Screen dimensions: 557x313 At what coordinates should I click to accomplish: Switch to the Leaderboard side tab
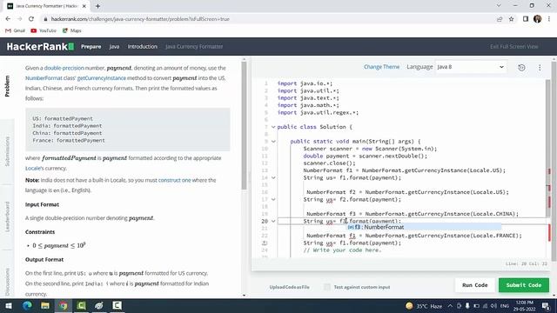pos(7,216)
